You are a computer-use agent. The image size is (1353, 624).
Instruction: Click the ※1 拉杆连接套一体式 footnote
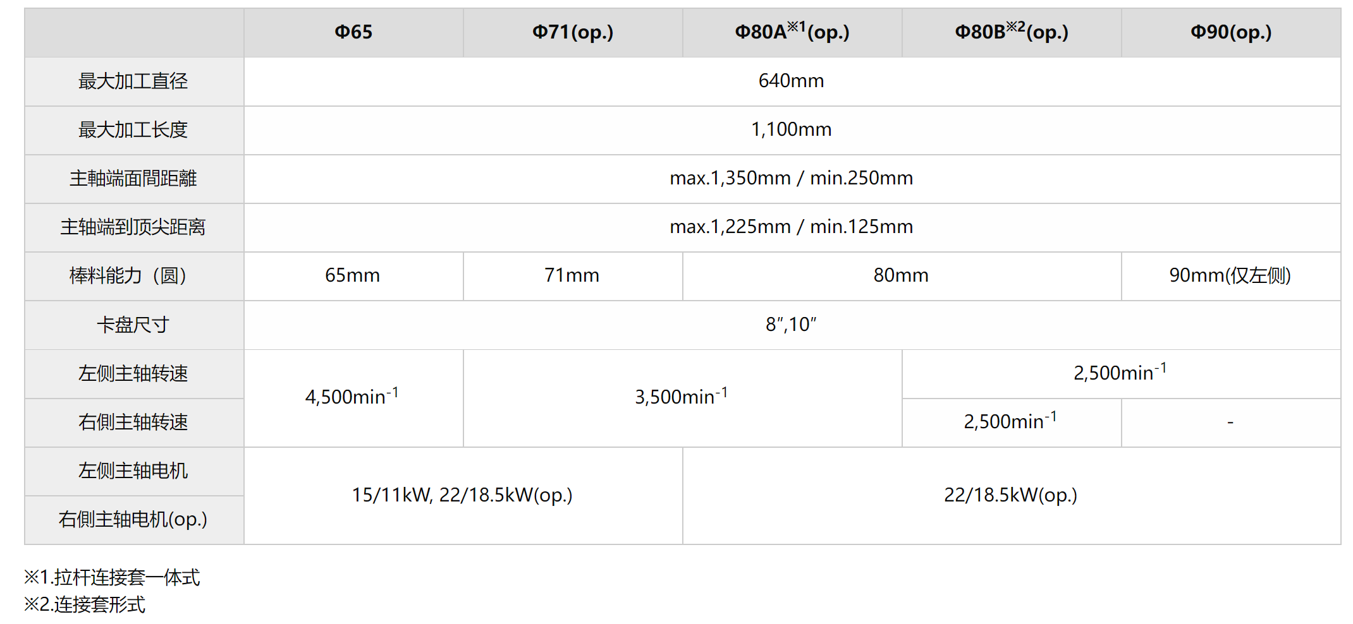(113, 577)
